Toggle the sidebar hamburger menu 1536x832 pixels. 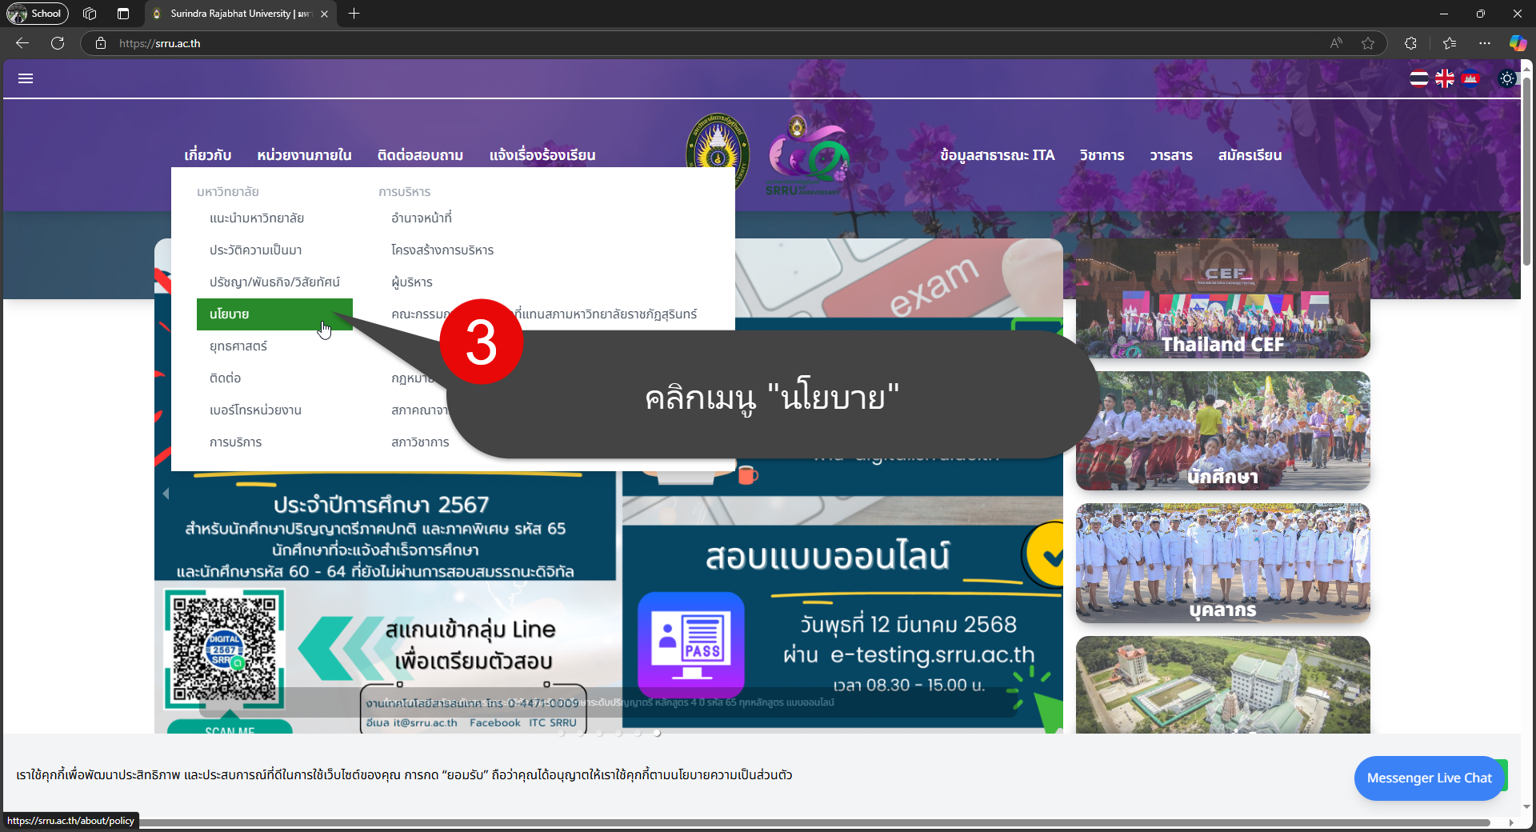tap(26, 78)
